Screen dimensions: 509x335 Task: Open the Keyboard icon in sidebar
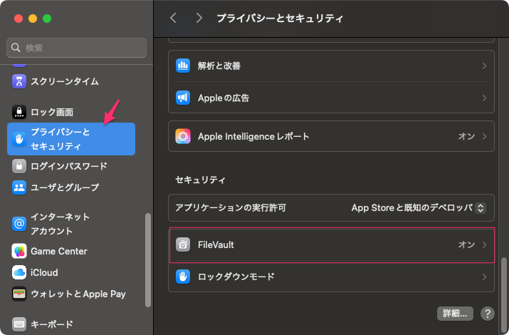[19, 324]
